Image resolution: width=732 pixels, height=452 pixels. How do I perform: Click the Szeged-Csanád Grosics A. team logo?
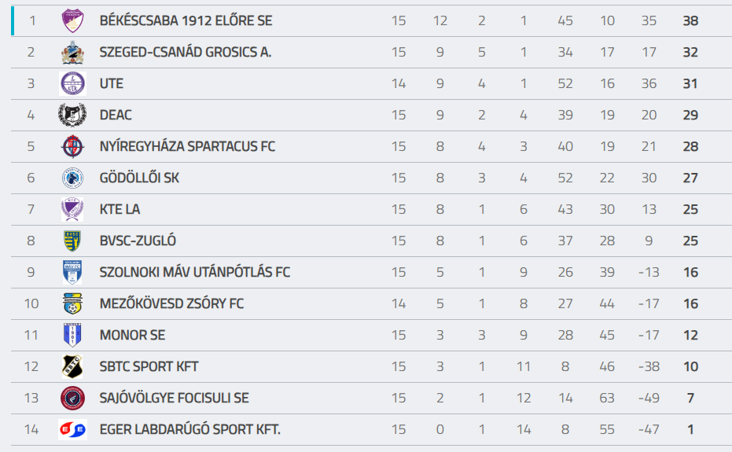72,52
